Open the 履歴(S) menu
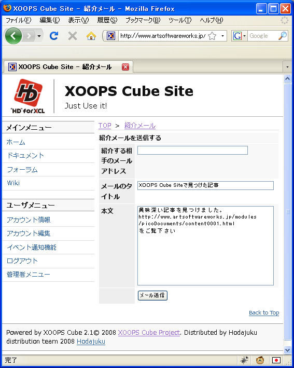This screenshot has width=294, height=368. 107,20
